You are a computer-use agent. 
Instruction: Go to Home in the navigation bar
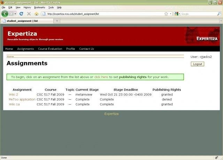[x=9, y=49]
